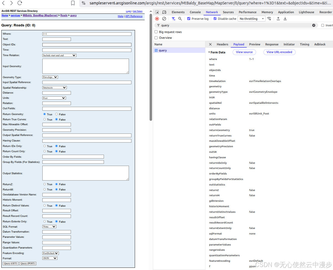This screenshot has width=333, height=270.
Task: Set Return True Curves to True
Action: [45, 119]
